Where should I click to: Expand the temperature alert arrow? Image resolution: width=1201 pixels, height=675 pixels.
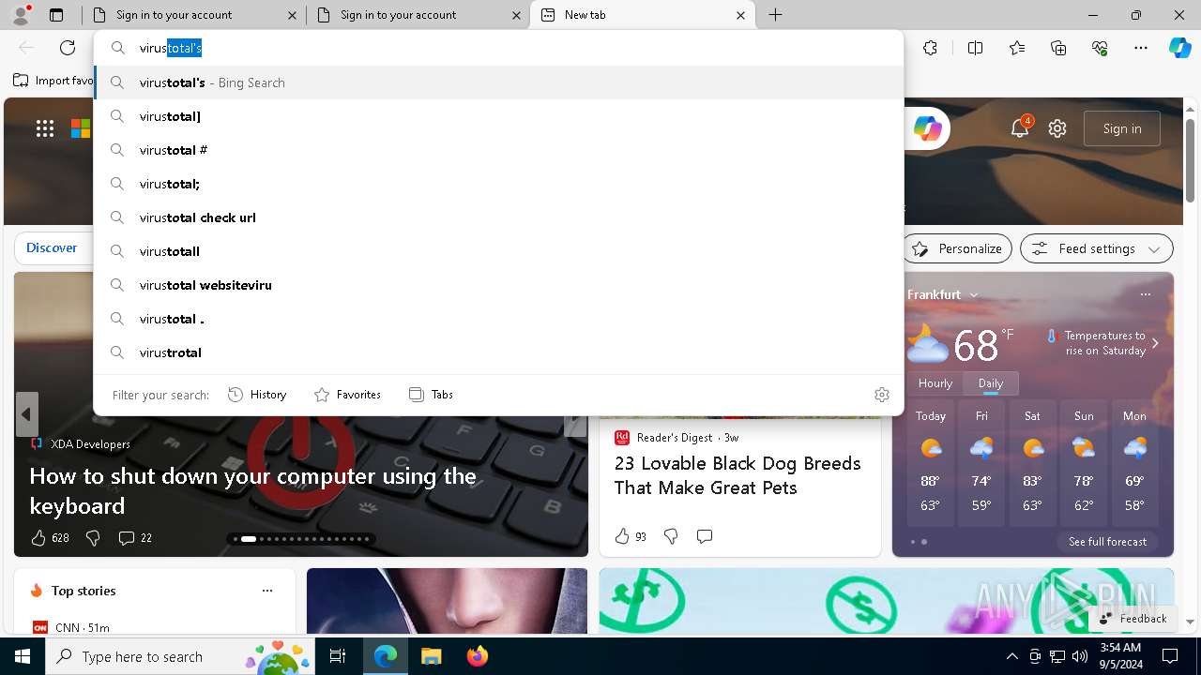1155,343
